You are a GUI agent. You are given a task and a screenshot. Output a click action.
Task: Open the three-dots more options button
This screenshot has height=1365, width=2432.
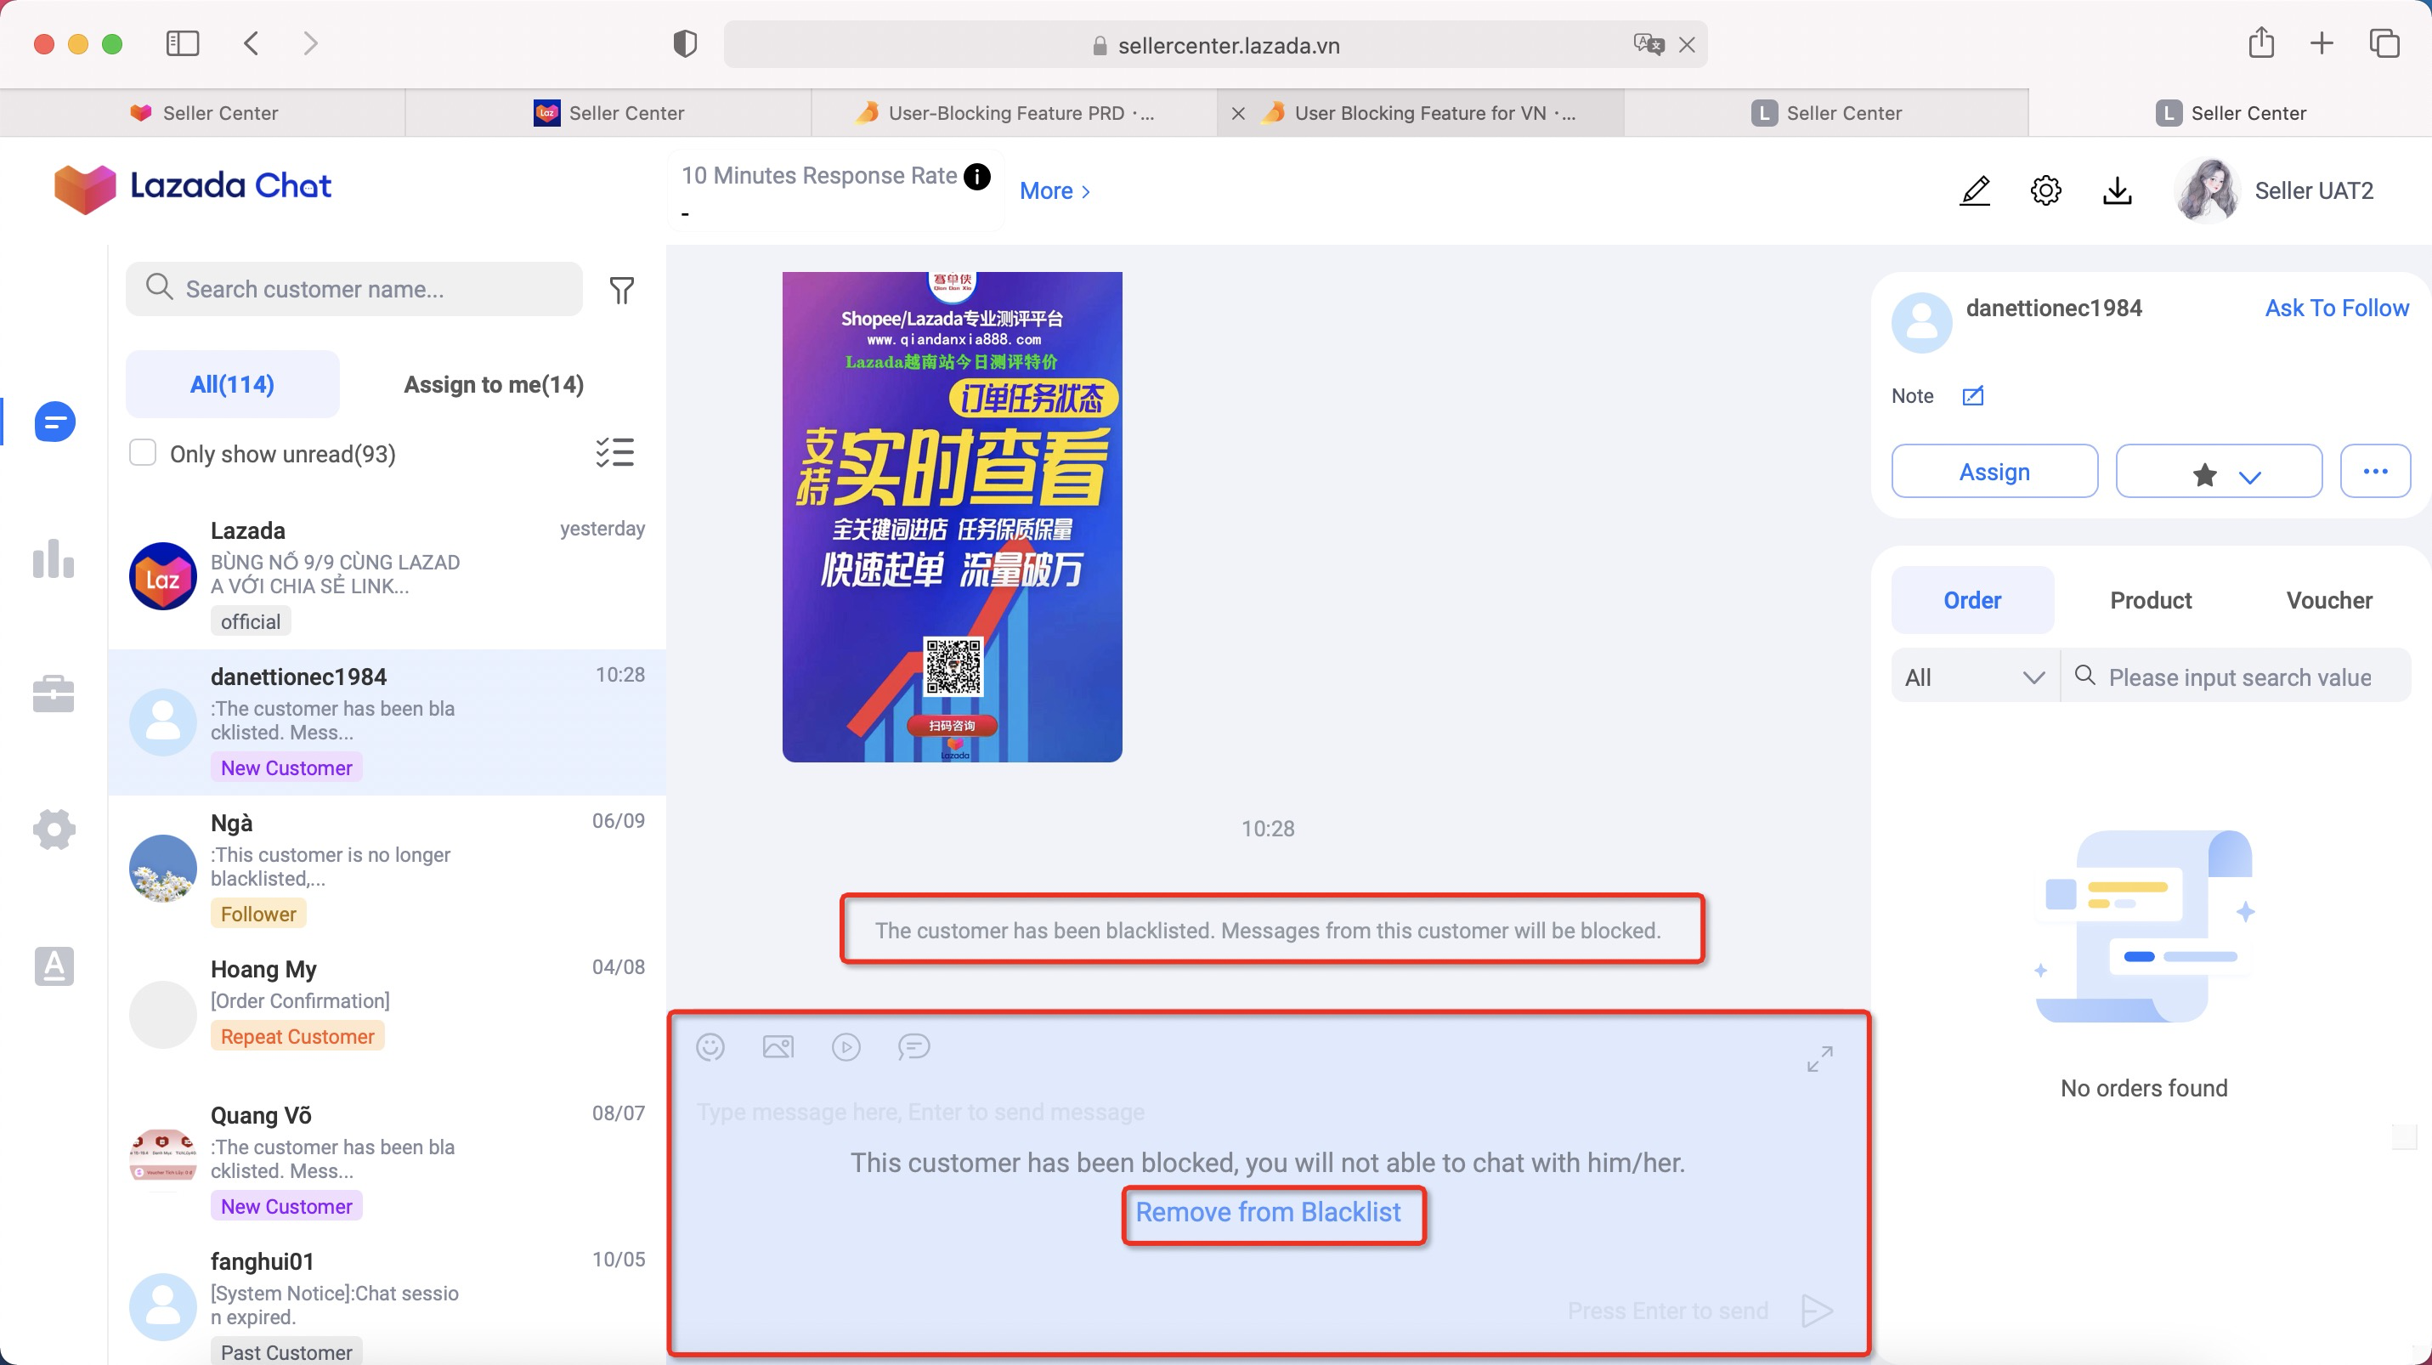tap(2375, 471)
